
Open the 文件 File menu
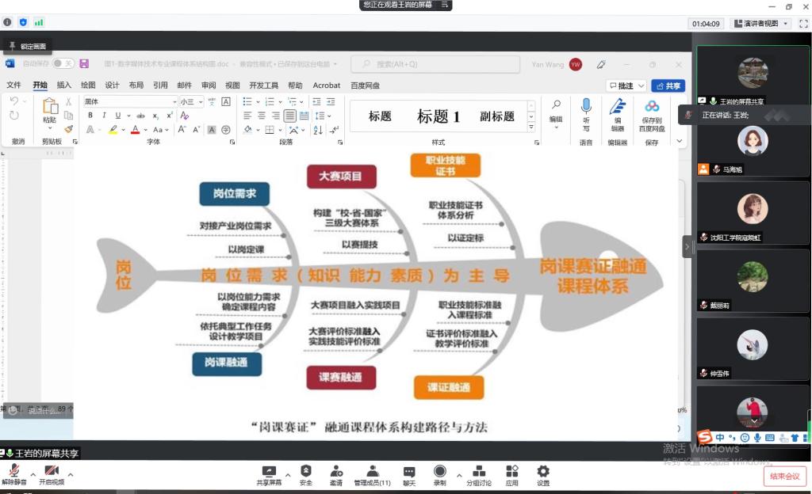14,85
